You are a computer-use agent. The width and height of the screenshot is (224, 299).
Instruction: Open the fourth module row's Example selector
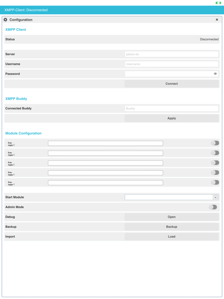[11, 174]
